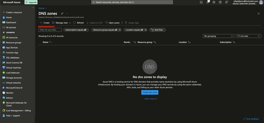
Task: Click the Create toolbar button
Action: tap(45, 23)
